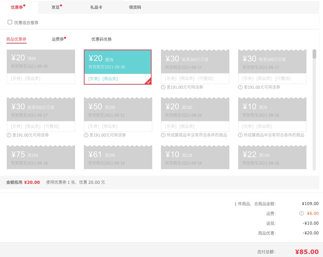Select the 商品优惠券 sub-tab

[x=16, y=39]
